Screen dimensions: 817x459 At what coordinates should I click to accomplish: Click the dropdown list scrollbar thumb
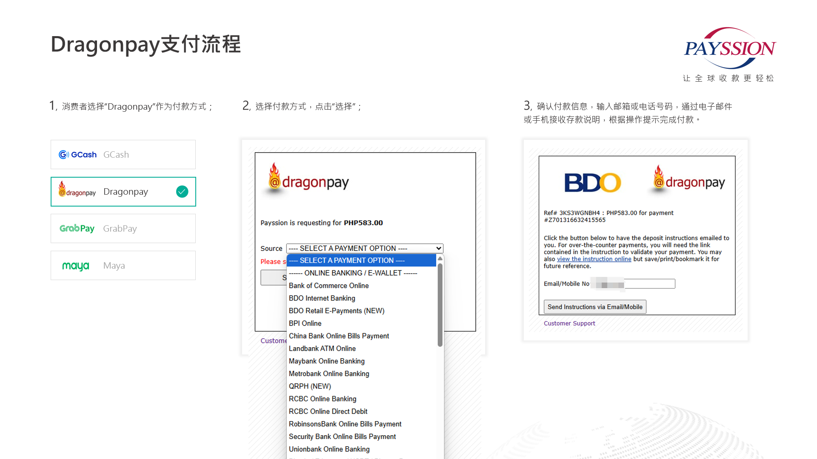pos(440,305)
